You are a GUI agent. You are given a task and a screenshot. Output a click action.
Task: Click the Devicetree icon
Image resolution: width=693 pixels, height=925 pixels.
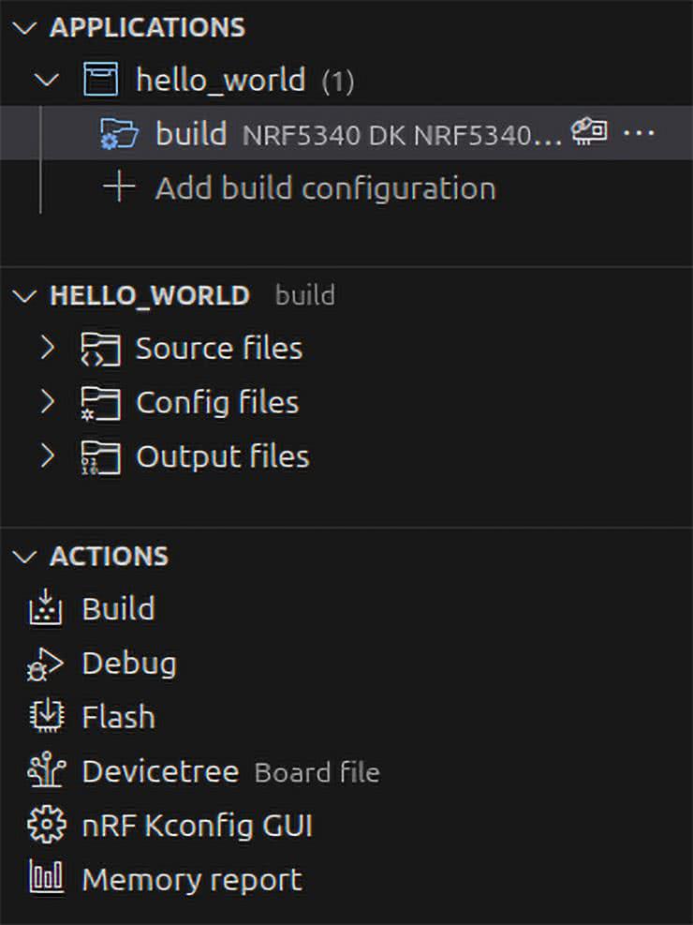tap(45, 772)
